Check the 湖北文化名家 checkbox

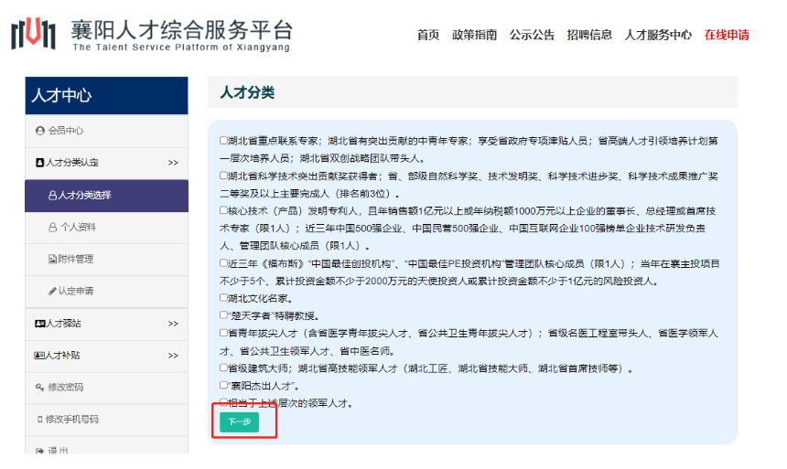[223, 298]
